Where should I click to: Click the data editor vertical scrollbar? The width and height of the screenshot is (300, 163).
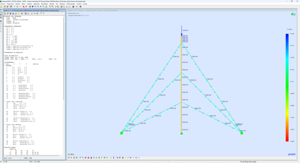(64, 58)
